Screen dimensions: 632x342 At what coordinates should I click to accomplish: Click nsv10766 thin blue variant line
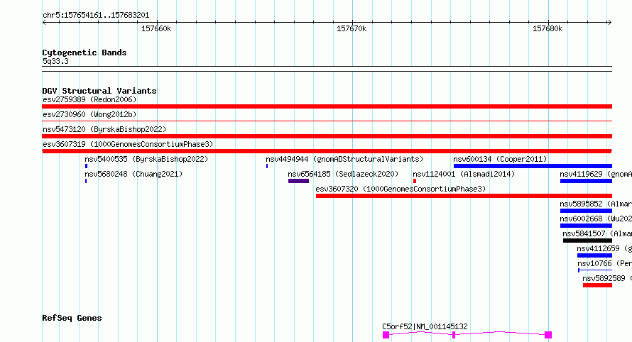tap(595, 270)
